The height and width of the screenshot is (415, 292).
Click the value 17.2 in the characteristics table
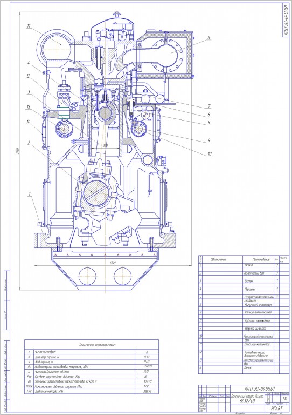(x=147, y=386)
